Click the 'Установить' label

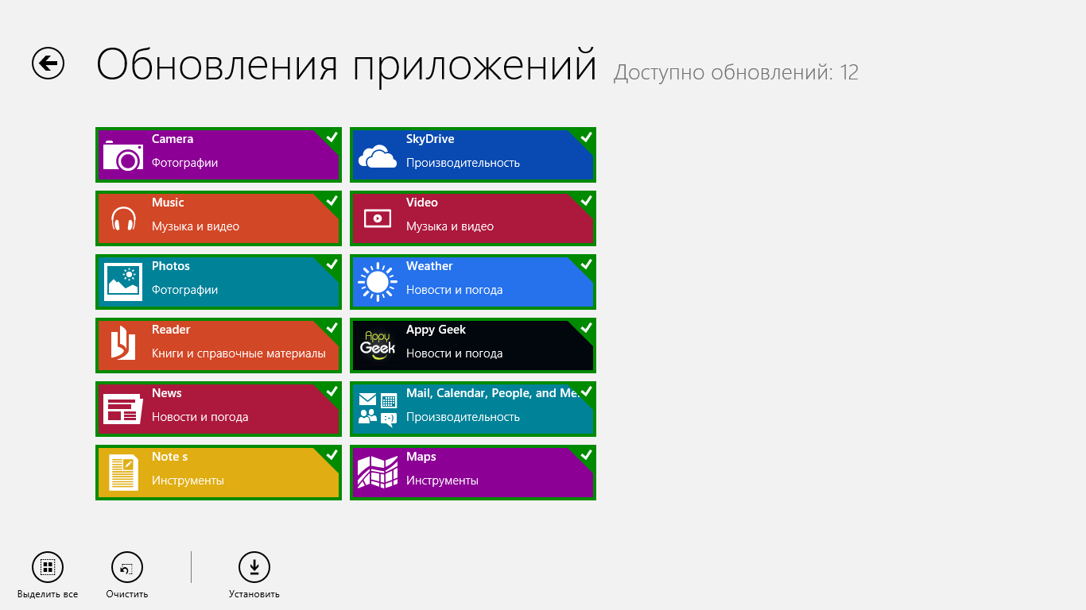point(254,594)
